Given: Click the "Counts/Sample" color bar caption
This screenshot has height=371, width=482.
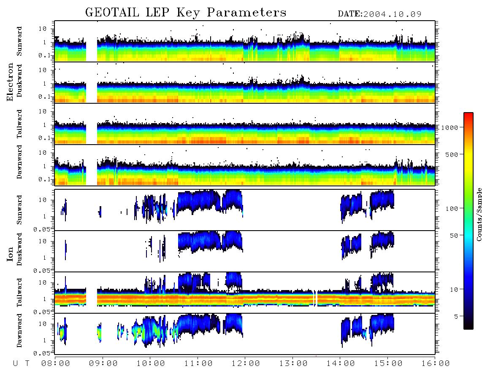Looking at the screenshot, I should (479, 214).
